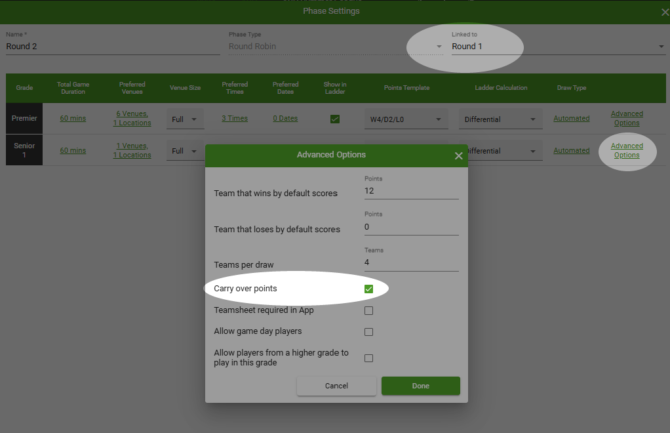Click the Phase Settings title
The height and width of the screenshot is (433, 670).
331,11
